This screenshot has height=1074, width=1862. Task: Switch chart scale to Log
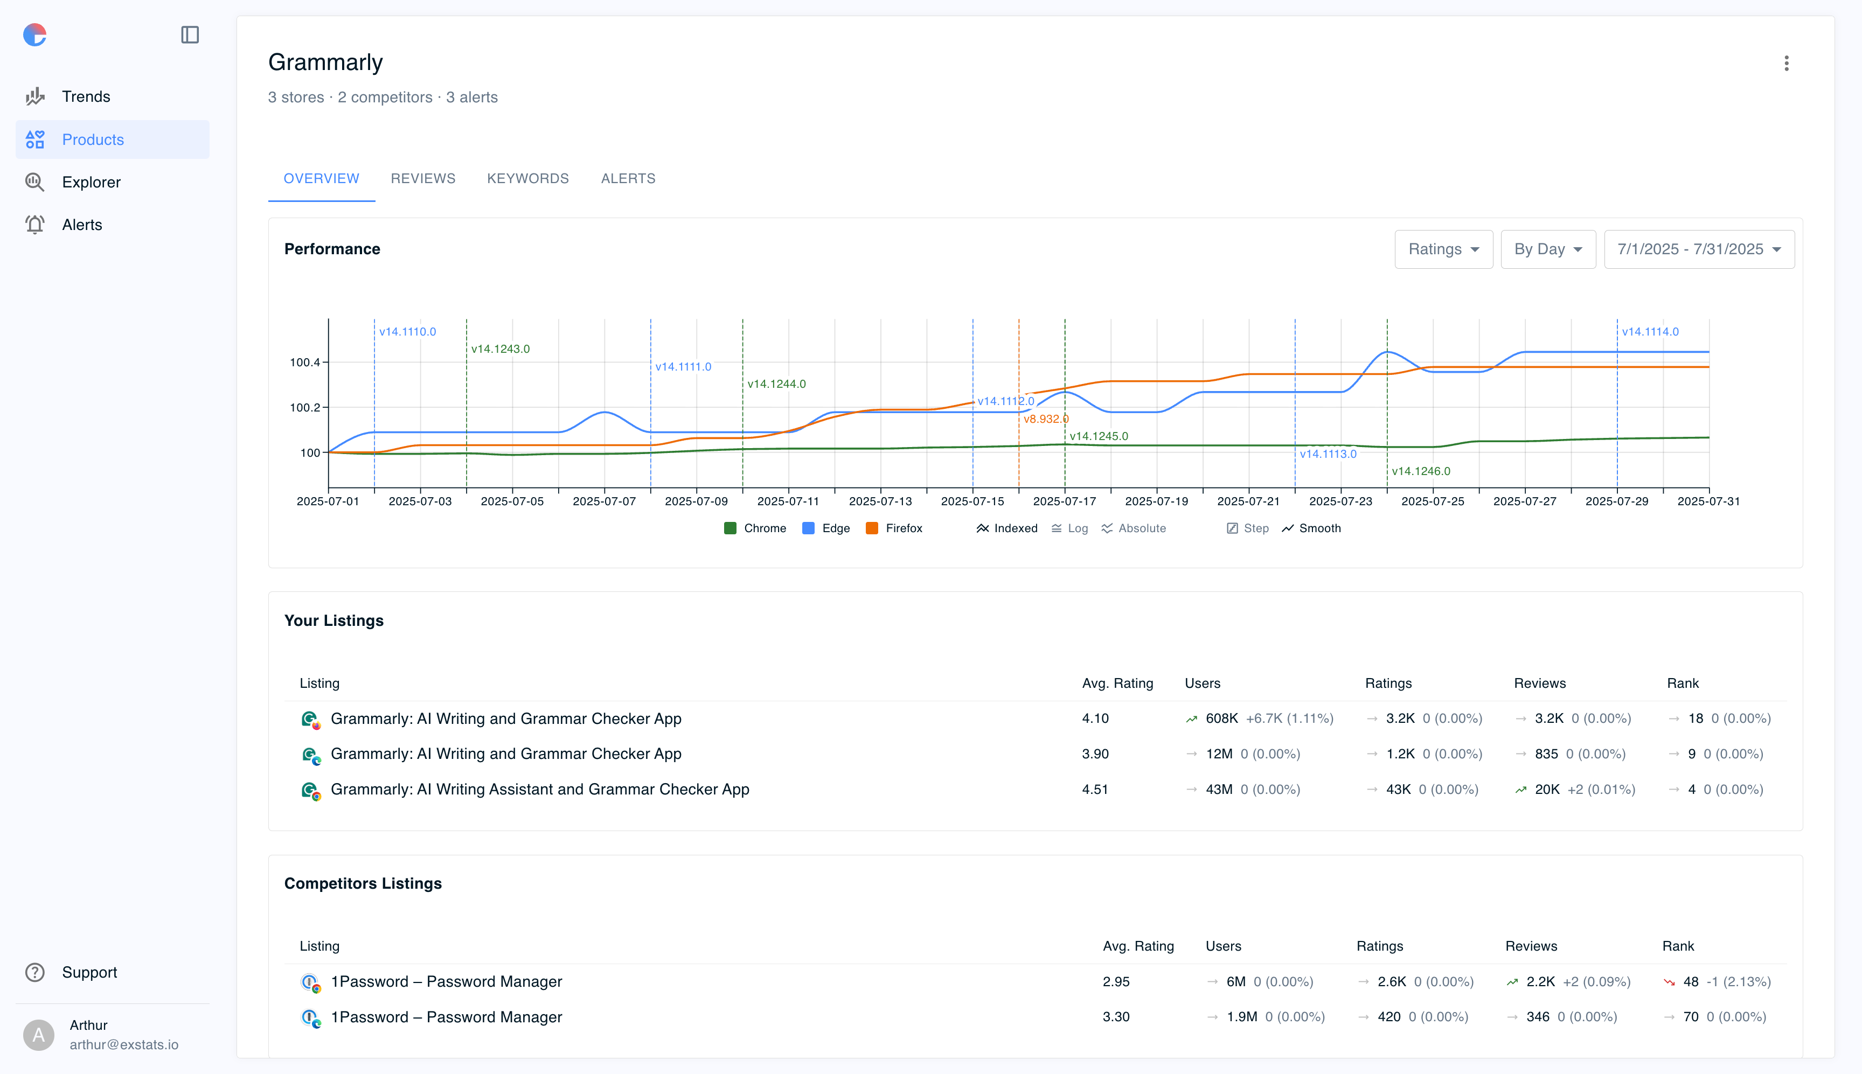[1069, 528]
